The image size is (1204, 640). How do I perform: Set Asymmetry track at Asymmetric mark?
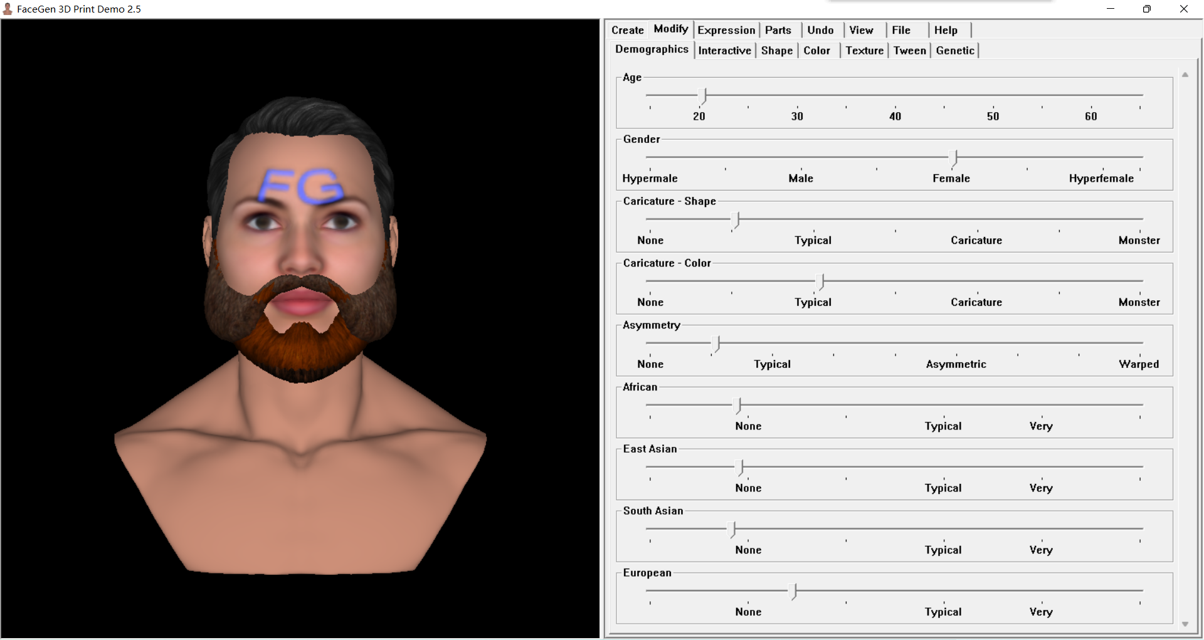pyautogui.click(x=956, y=343)
